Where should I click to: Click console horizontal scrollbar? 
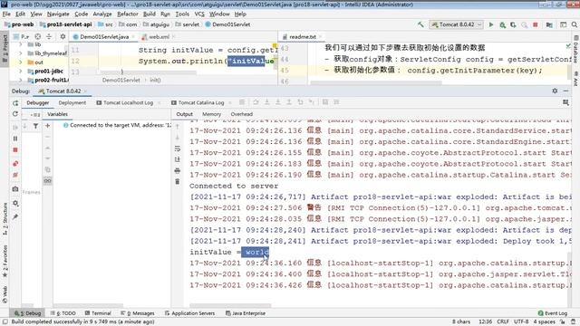(230, 306)
